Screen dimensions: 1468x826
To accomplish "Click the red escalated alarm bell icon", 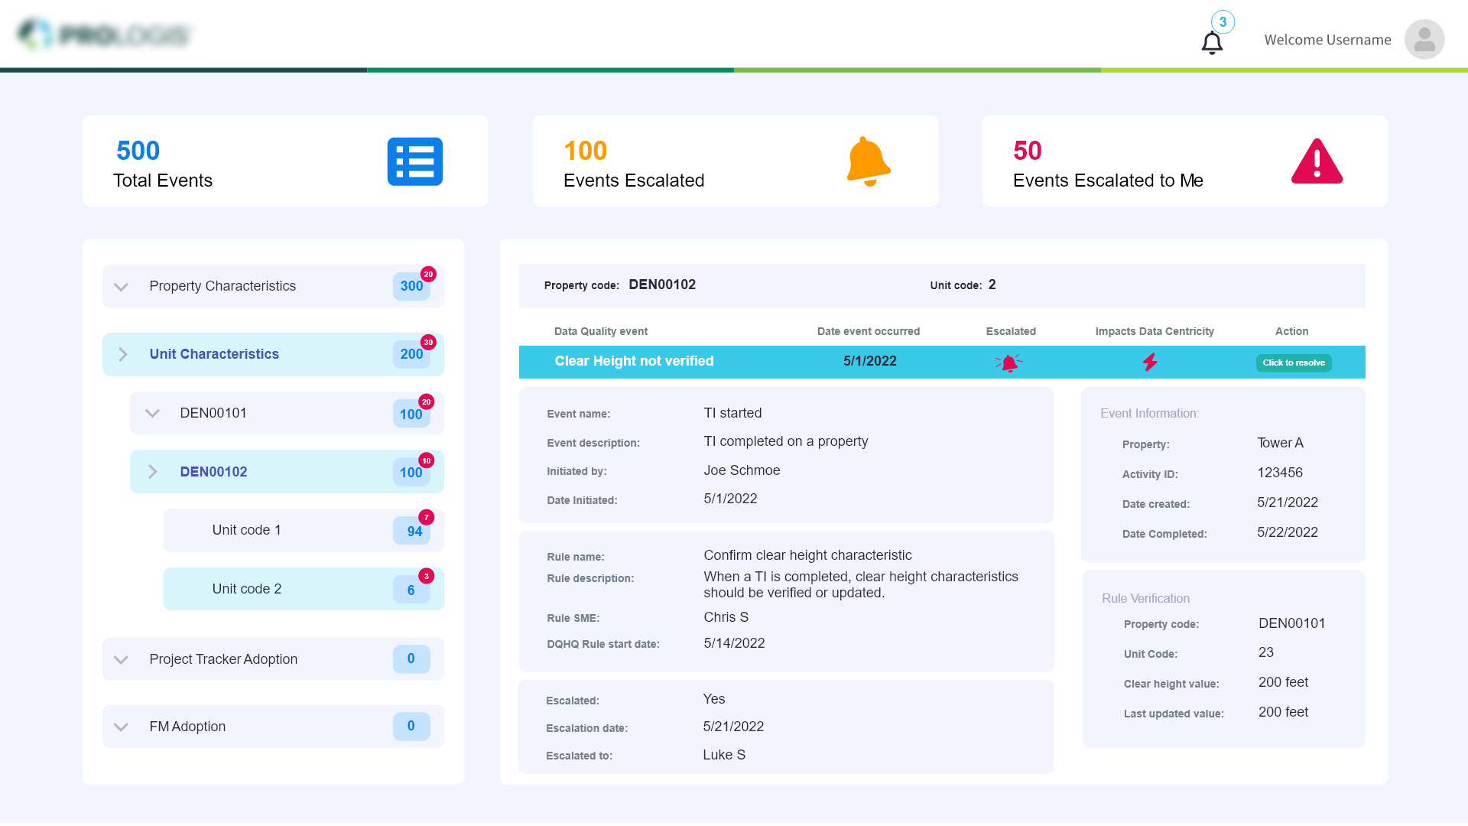I will pos(1009,363).
